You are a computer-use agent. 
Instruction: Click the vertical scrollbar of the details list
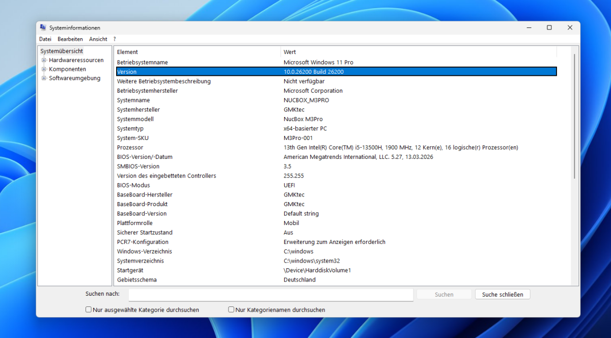coord(575,117)
